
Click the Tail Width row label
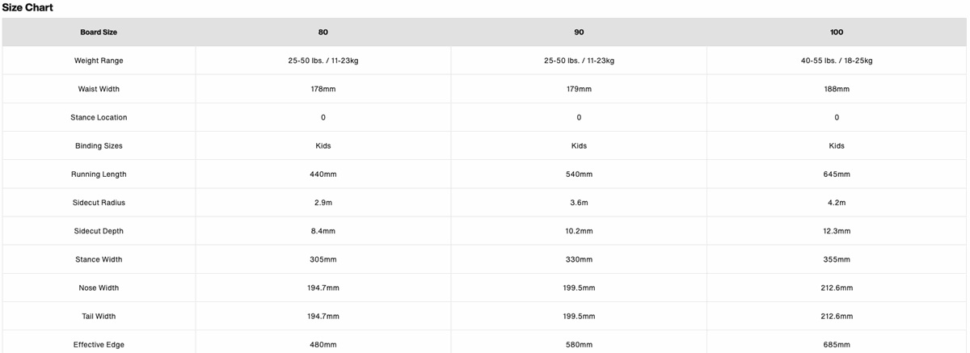click(99, 316)
